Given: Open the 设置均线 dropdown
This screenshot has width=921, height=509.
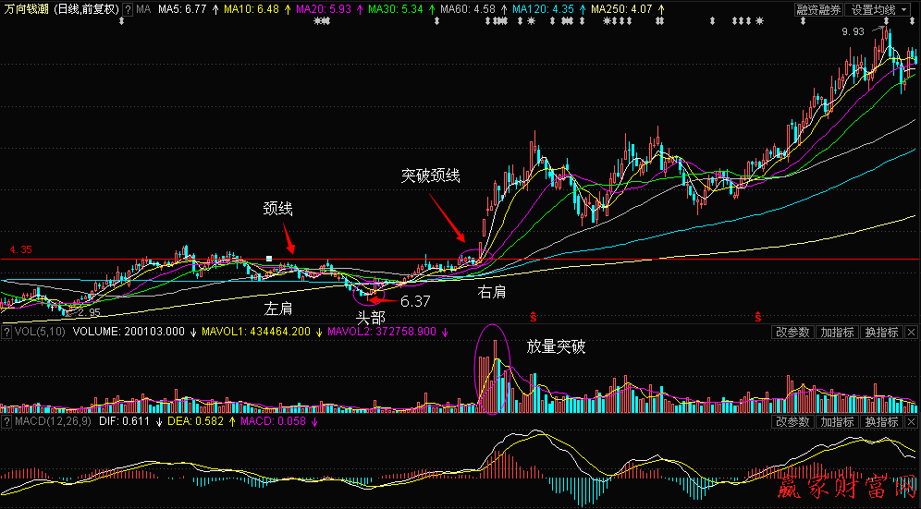Looking at the screenshot, I should pos(878,9).
